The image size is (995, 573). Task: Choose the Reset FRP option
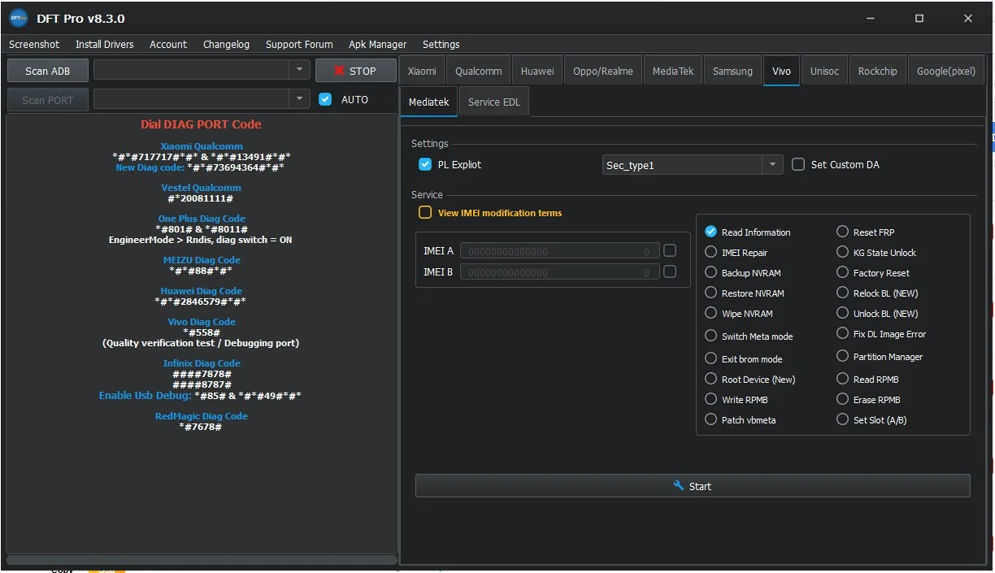point(843,232)
